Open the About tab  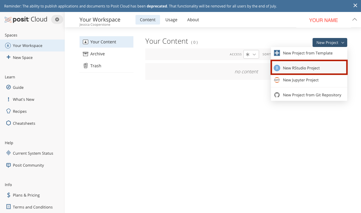(x=193, y=20)
